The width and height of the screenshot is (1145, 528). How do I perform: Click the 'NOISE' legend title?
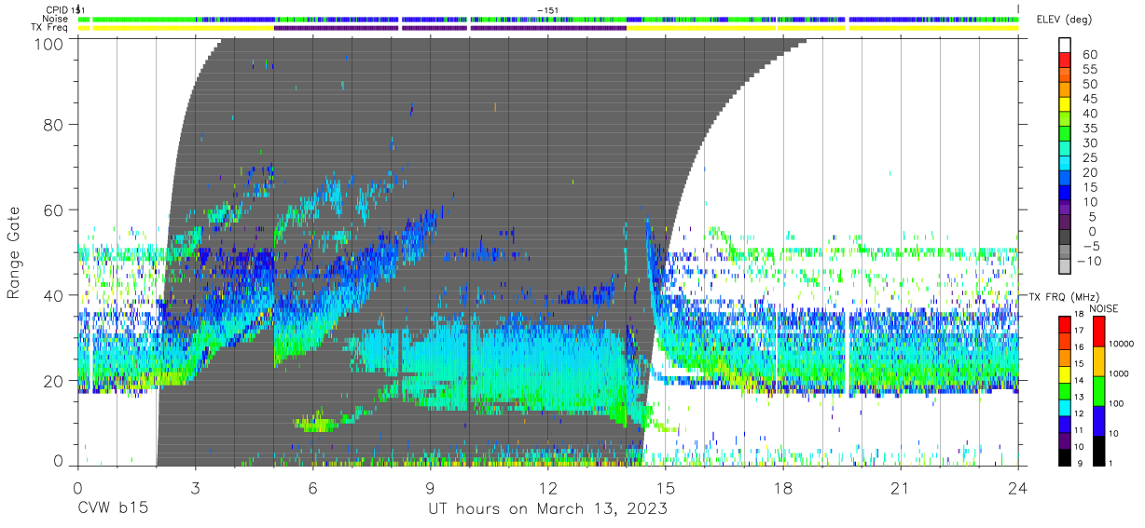(x=1104, y=308)
